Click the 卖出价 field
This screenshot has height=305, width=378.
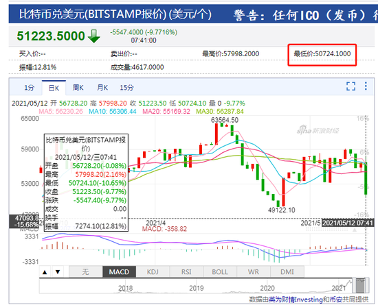(124, 53)
